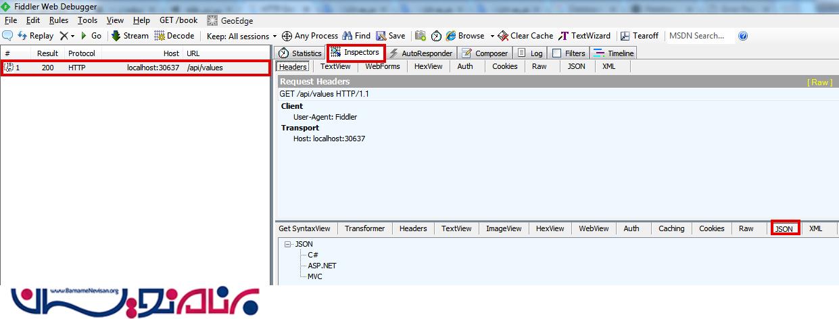This screenshot has height=319, width=839.
Task: Click the GeoEdge menu item
Action: pyautogui.click(x=230, y=20)
